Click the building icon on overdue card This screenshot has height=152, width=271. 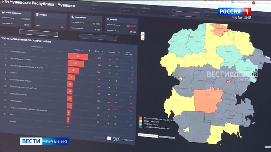(72, 17)
